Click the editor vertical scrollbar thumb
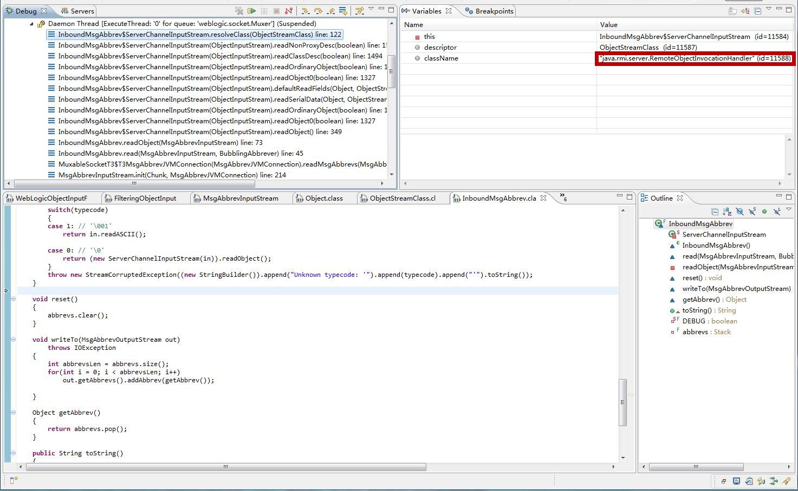The width and height of the screenshot is (798, 491). 623,402
